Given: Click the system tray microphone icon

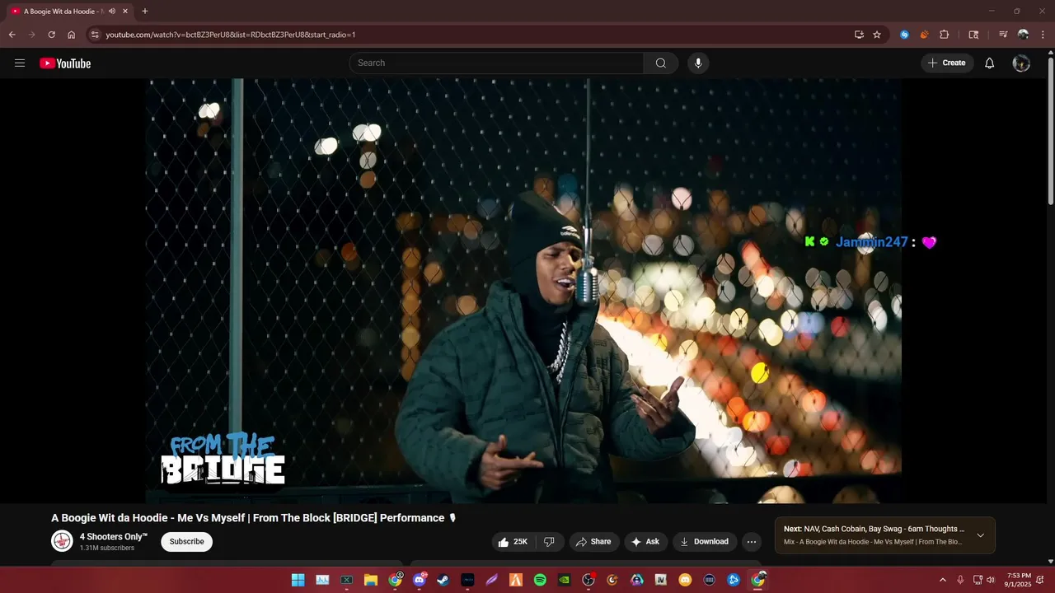Looking at the screenshot, I should pos(960,580).
